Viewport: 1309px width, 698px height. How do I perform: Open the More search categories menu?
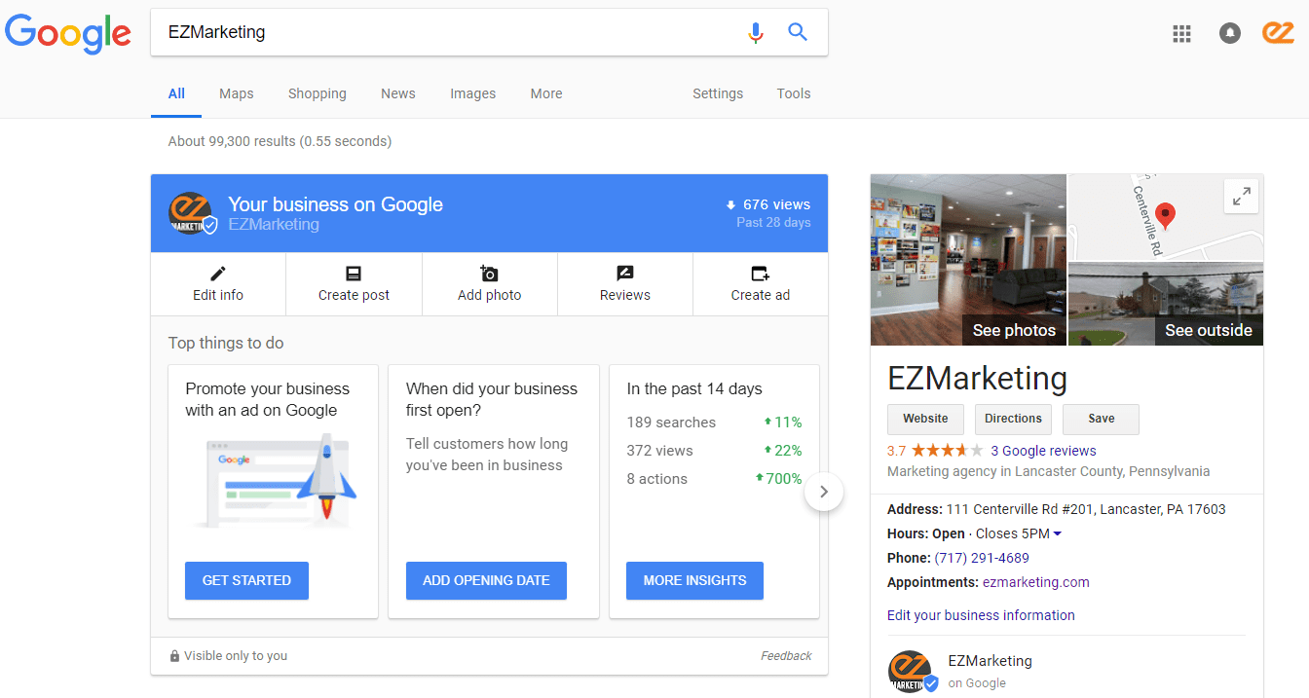point(546,93)
